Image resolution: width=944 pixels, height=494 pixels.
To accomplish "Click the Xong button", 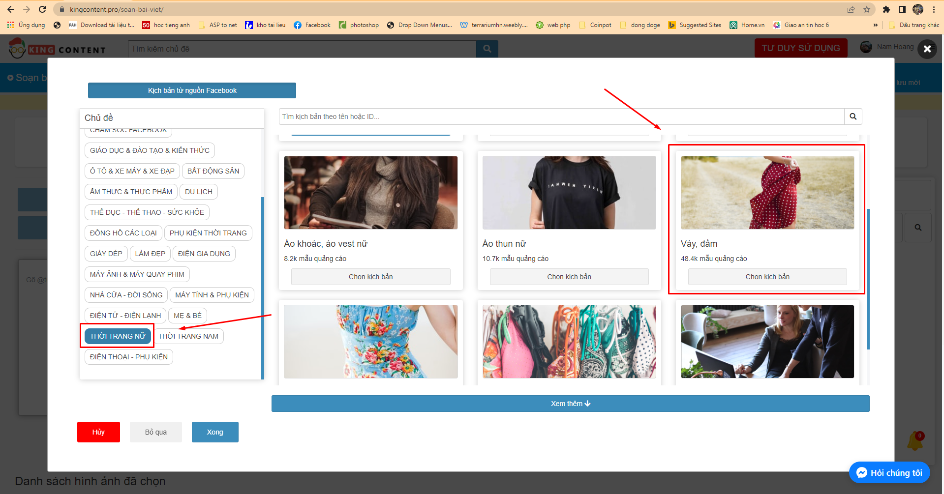I will [x=215, y=432].
